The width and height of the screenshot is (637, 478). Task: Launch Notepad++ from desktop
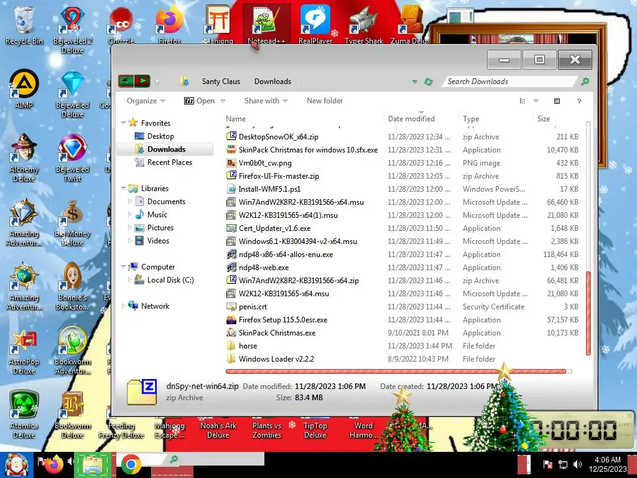click(x=266, y=25)
